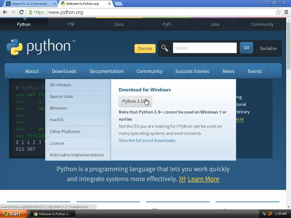Click the magnifying glass search icon
The height and width of the screenshot is (218, 291).
pos(165,48)
